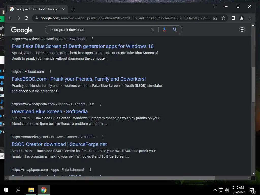The width and height of the screenshot is (260, 195).
Task: Click the horizontal scrollbar left arrow
Action: [x=7, y=178]
